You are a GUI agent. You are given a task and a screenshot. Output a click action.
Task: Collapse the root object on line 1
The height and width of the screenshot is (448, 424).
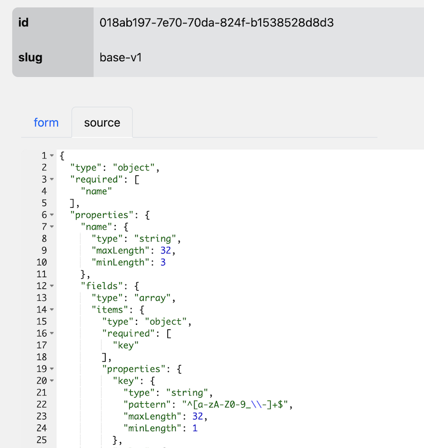click(52, 156)
